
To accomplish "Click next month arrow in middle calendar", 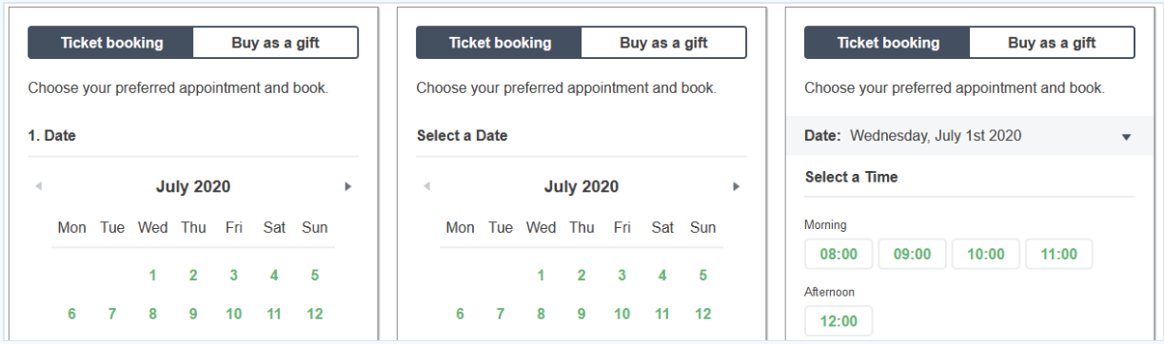I will click(x=737, y=187).
